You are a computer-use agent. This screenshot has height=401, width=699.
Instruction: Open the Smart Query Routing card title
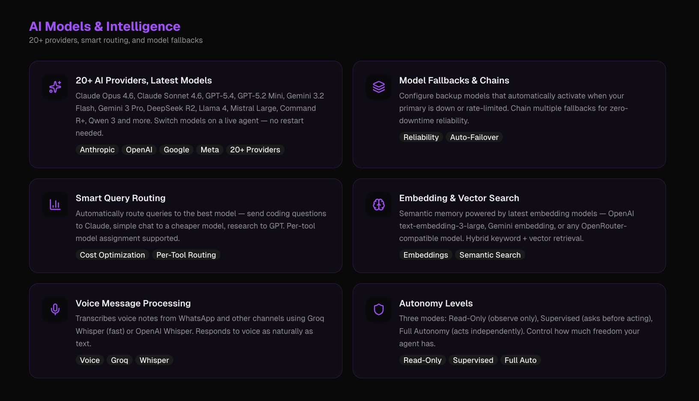(121, 198)
